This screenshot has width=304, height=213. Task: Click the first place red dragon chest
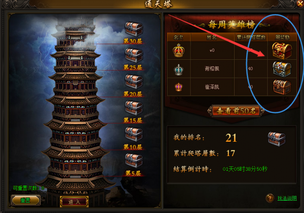(x=282, y=51)
